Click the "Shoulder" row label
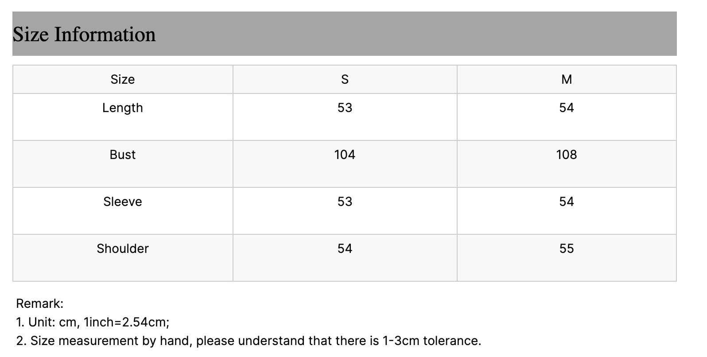The width and height of the screenshot is (707, 357). click(123, 248)
